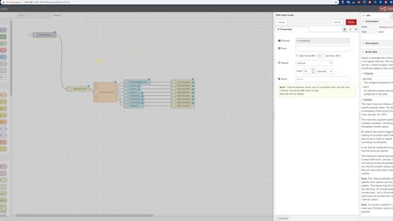Click the not secure warning icon in address bar
Image resolution: width=393 pixels, height=221 pixels.
click(3, 2)
